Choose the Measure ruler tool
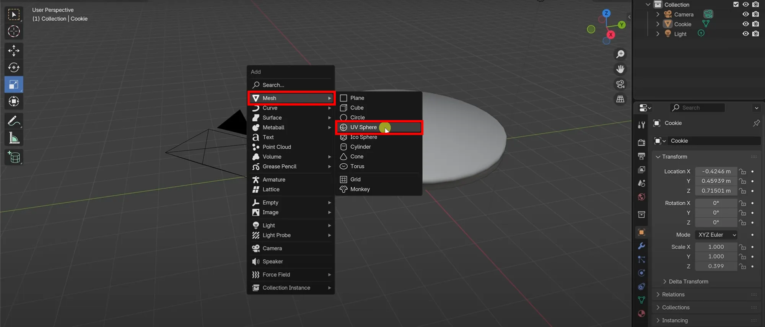Viewport: 765px width, 327px height. (14, 138)
